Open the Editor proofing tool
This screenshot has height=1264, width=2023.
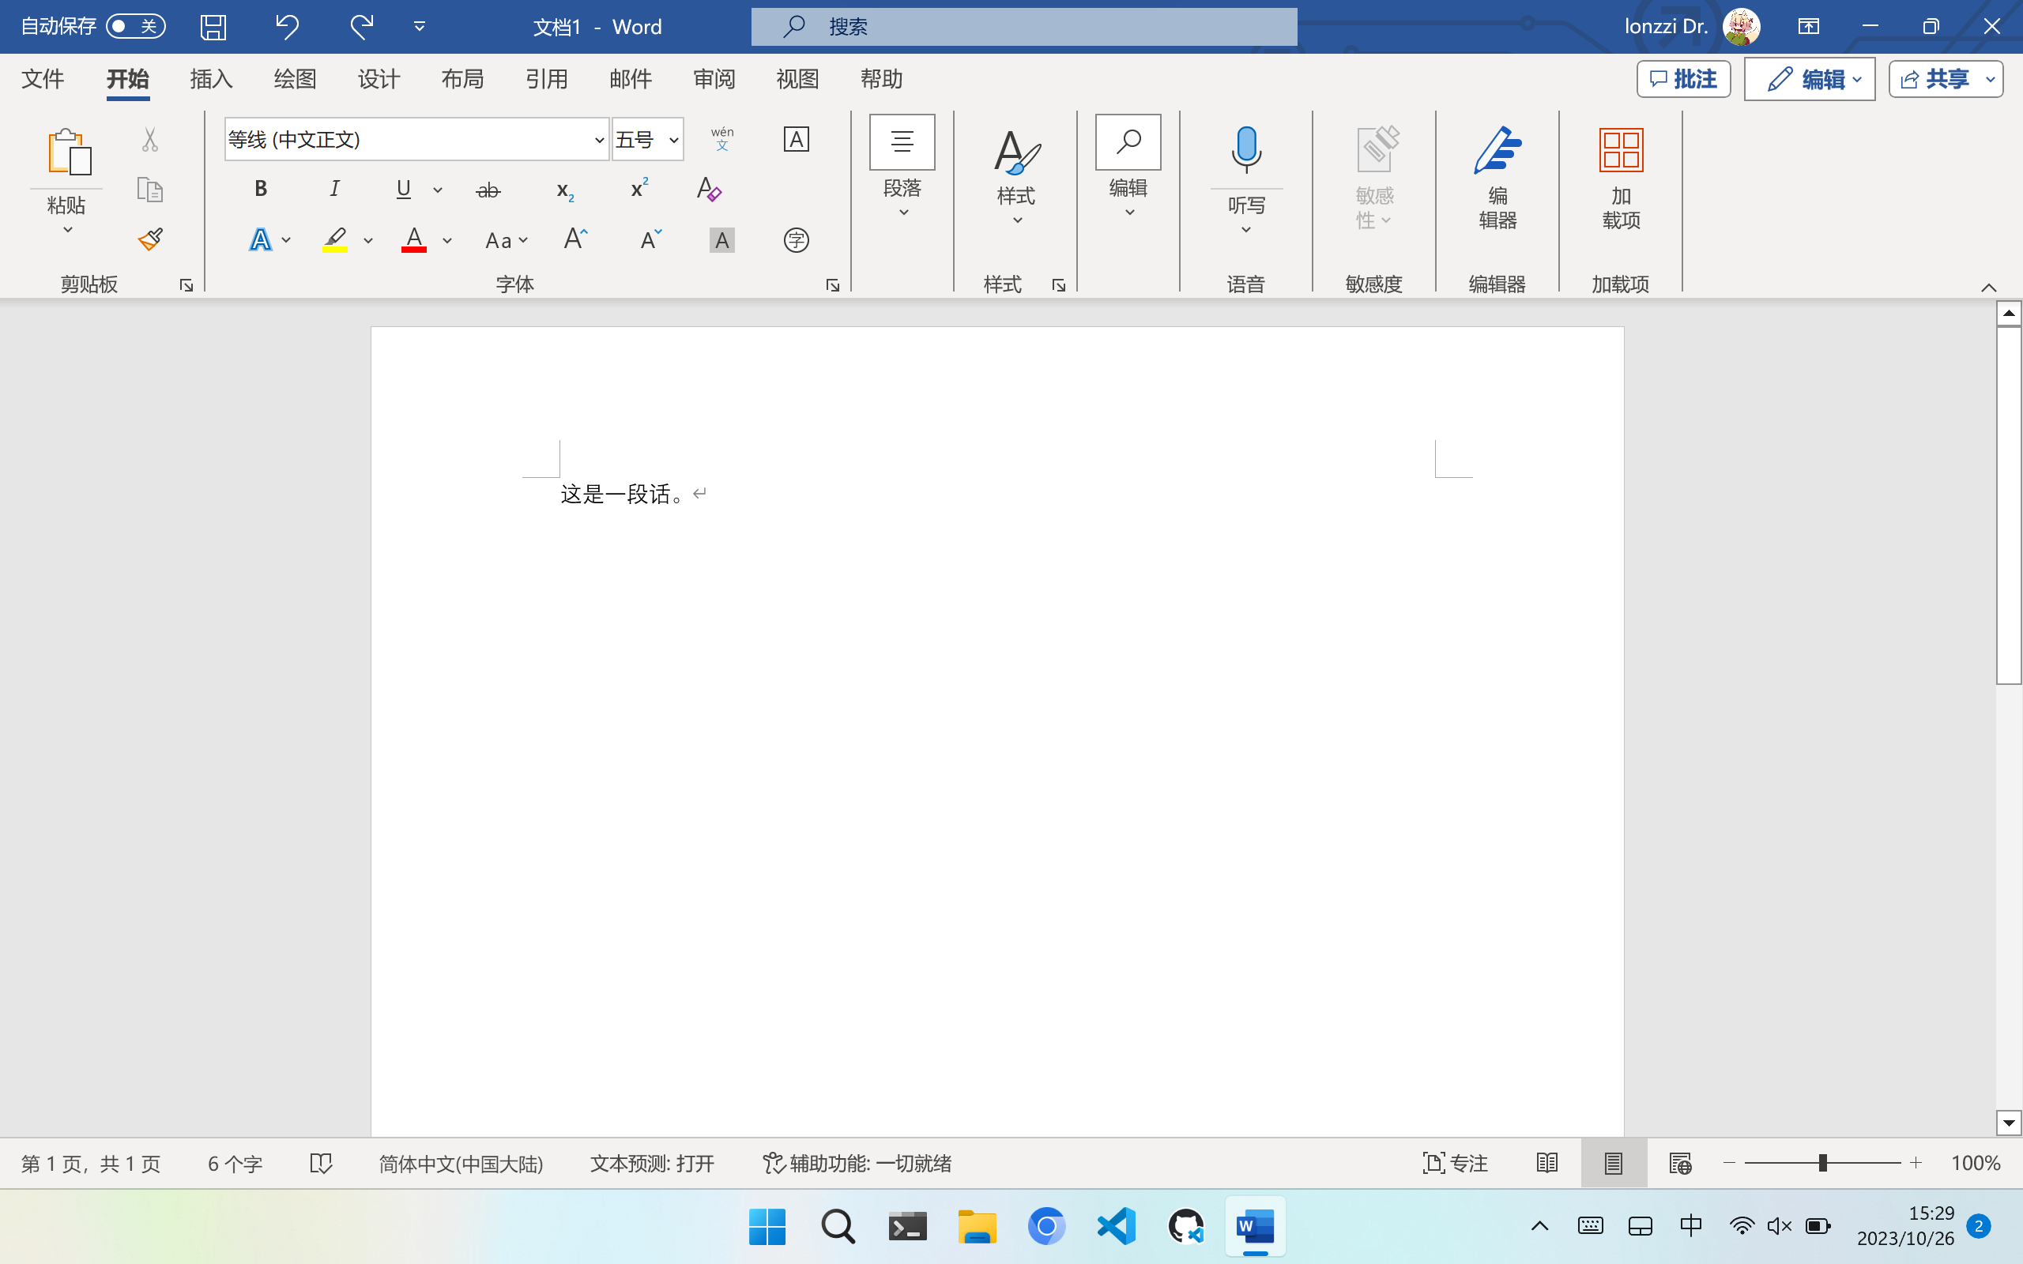point(1497,177)
